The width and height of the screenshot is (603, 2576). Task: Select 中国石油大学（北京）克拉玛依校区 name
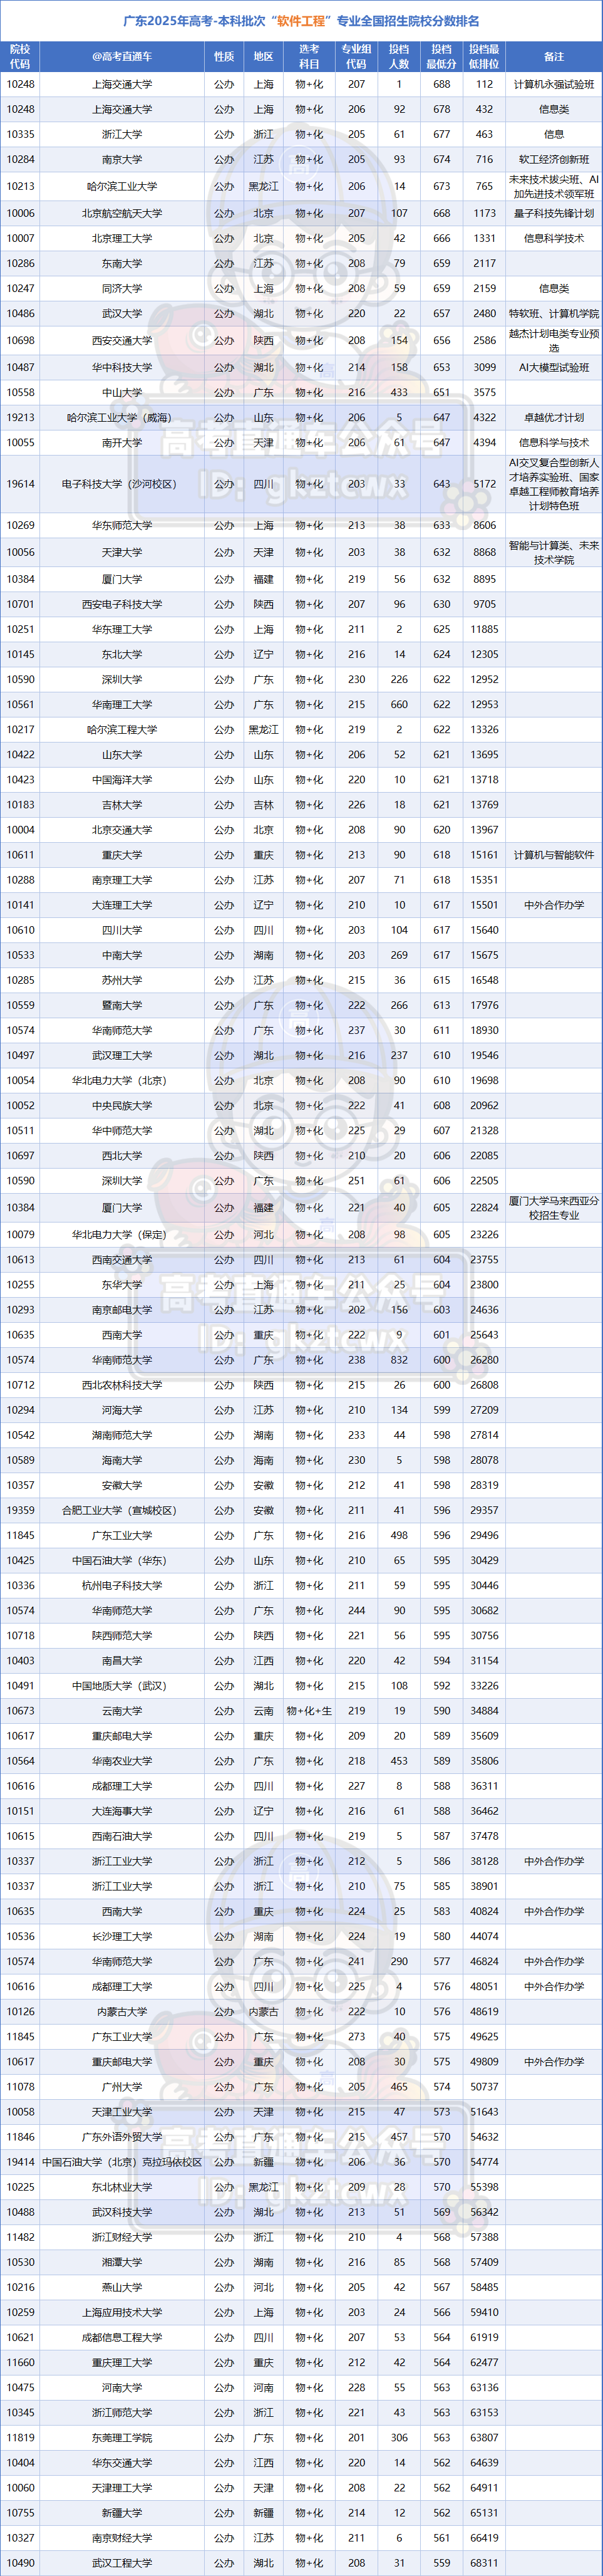122,2161
